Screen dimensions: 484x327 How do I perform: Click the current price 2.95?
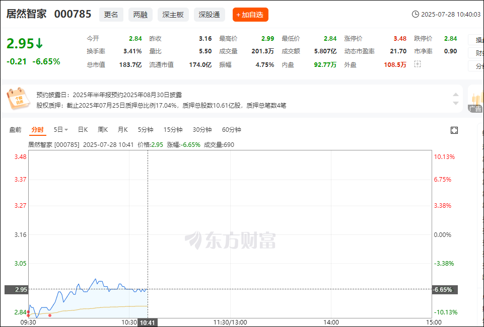(x=20, y=44)
